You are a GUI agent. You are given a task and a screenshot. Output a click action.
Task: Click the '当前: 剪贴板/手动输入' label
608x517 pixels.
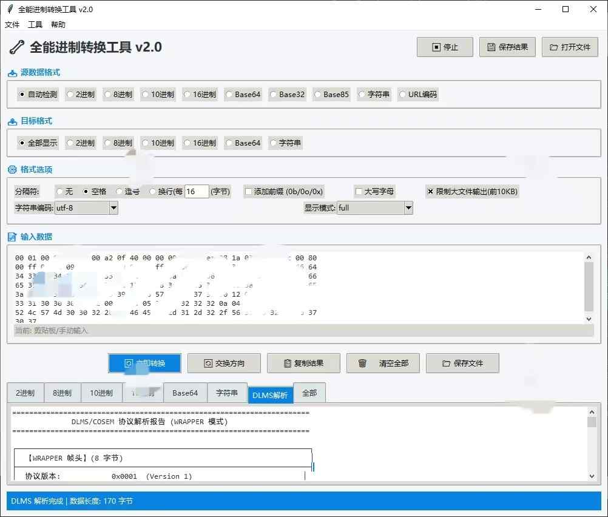52,331
